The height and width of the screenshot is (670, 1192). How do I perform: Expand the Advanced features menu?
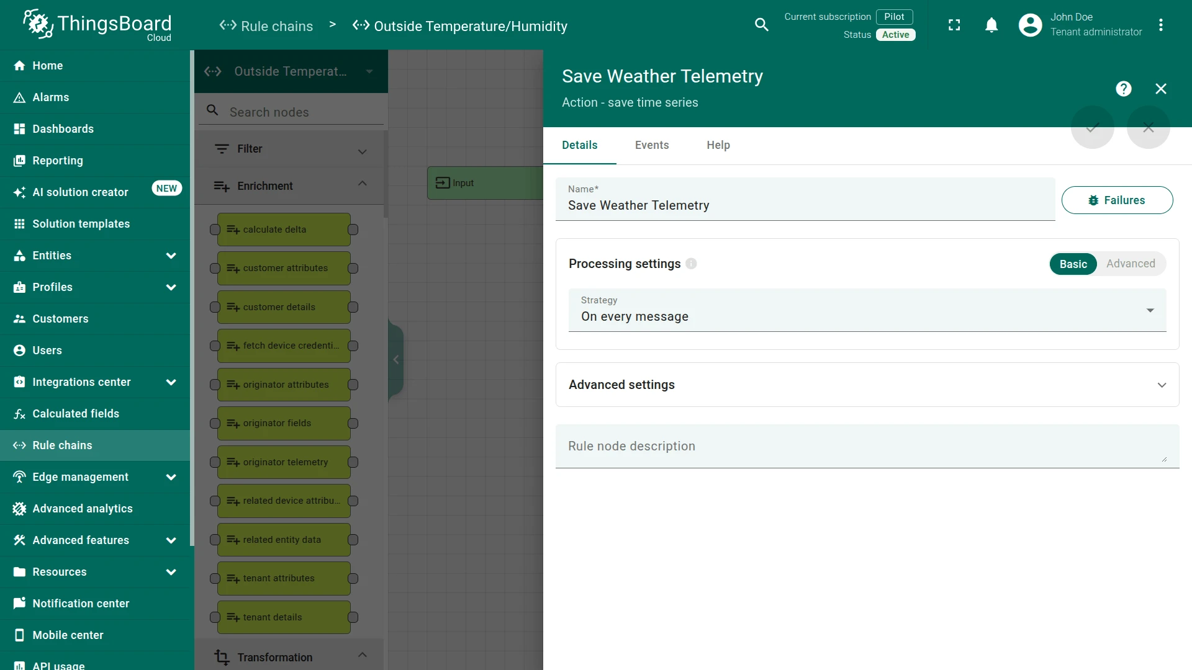tap(95, 540)
